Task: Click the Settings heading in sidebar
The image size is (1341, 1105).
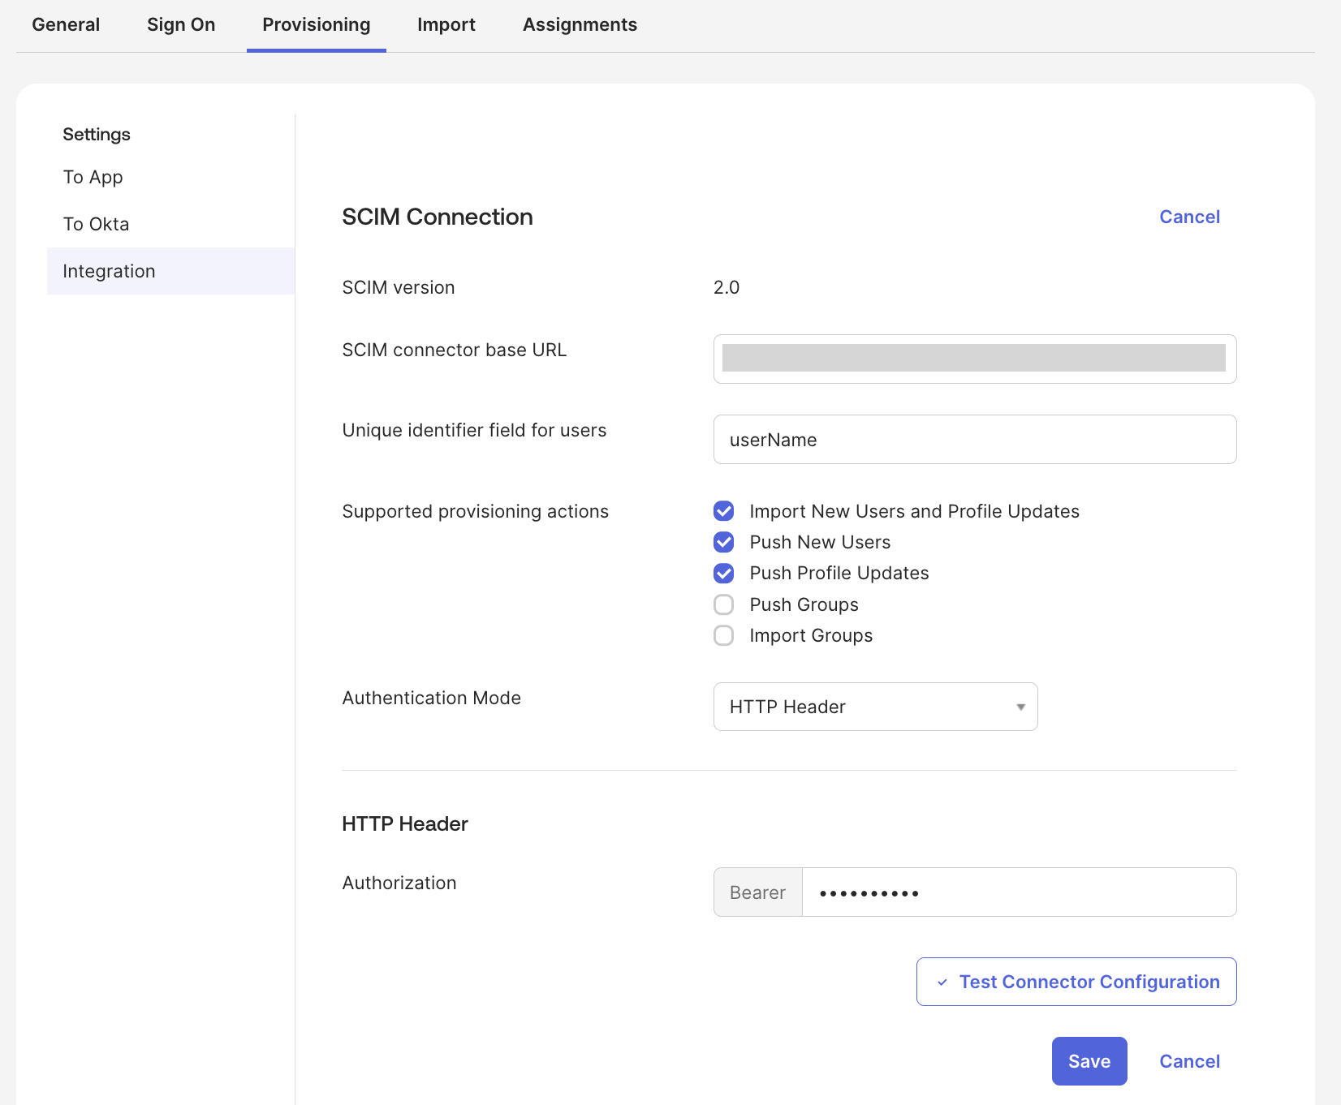Action: [97, 134]
